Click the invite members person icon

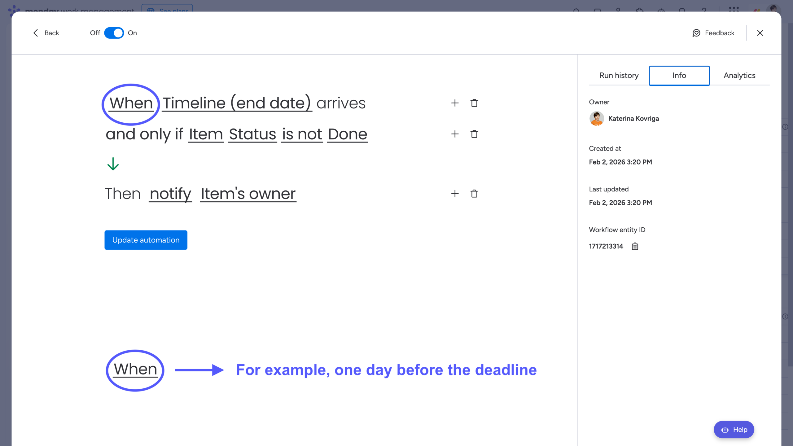[x=618, y=10]
